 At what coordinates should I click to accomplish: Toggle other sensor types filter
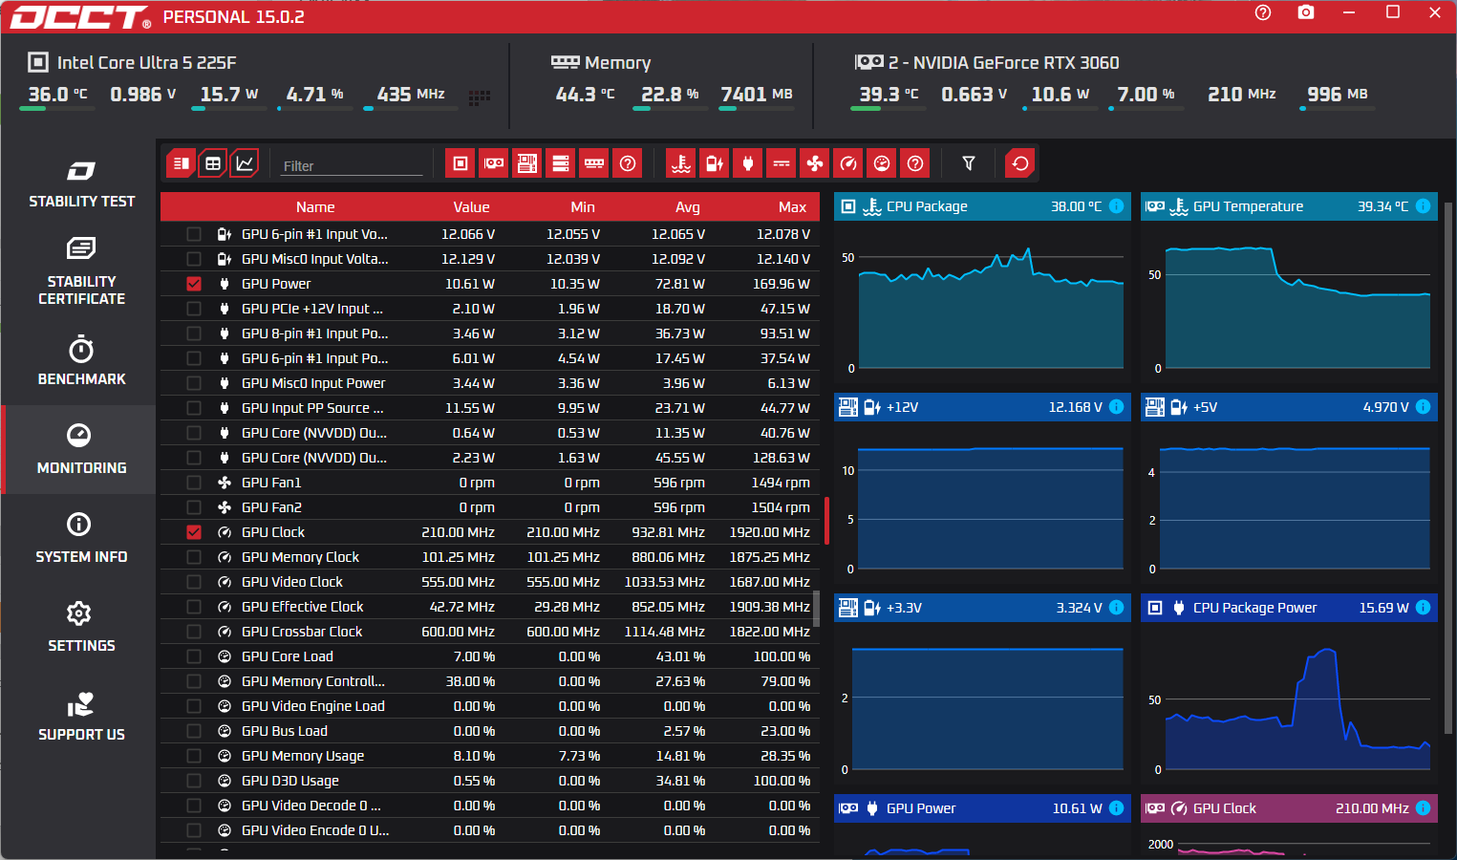click(915, 163)
